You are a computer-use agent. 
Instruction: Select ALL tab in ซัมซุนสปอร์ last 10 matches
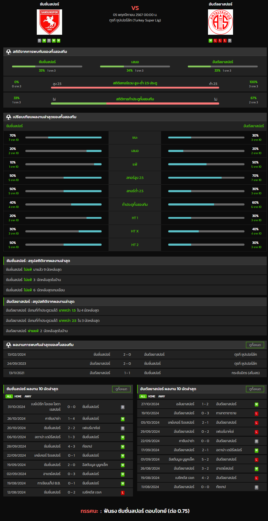[x=9, y=396]
